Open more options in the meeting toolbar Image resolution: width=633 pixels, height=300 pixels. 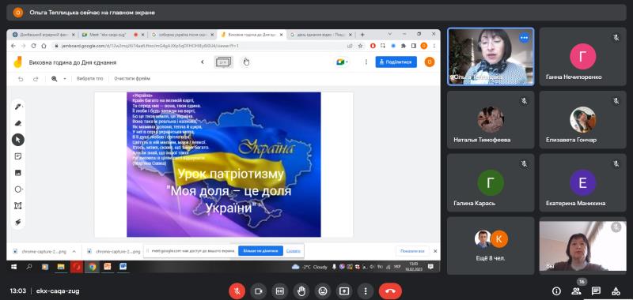(x=366, y=291)
